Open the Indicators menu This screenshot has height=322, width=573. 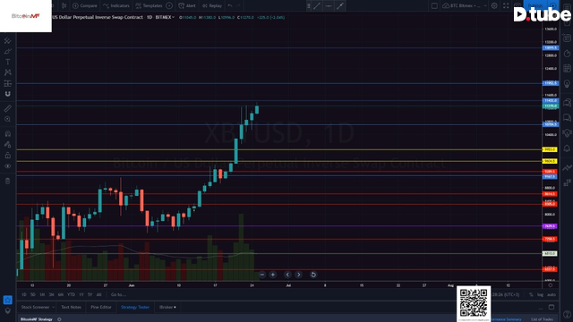(x=116, y=6)
